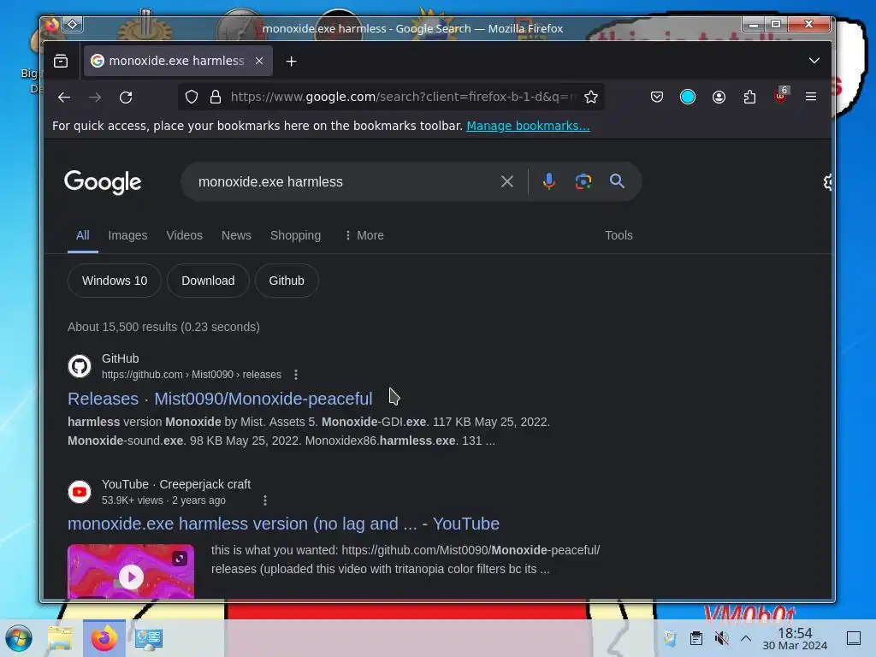Viewport: 876px width, 657px height.
Task: Open the Extensions puzzle-piece menu
Action: 749,98
